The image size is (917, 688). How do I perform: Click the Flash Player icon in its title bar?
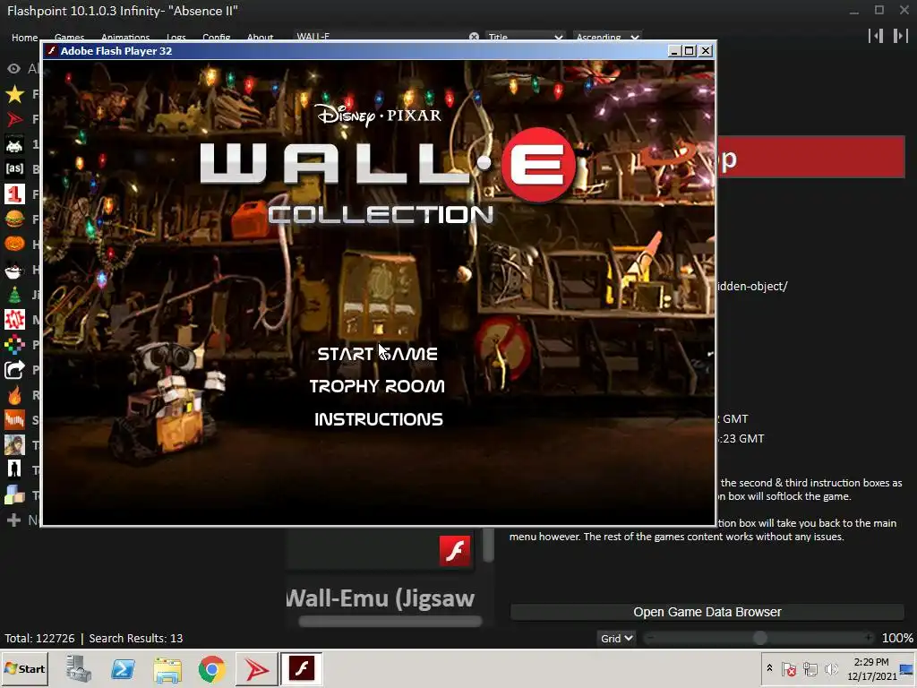(52, 51)
